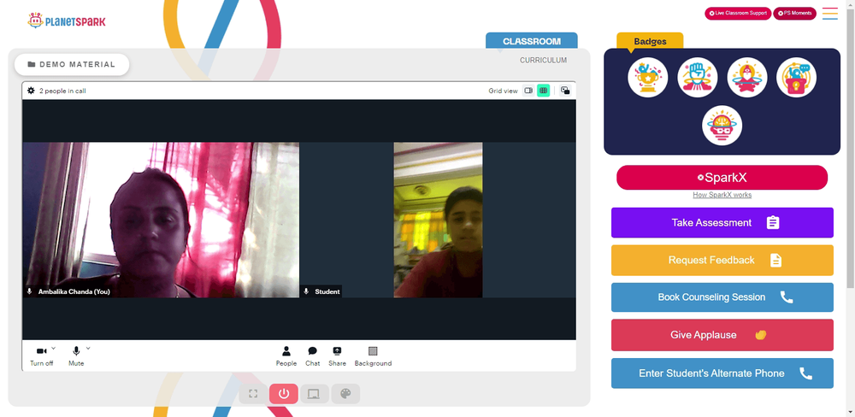855x417 pixels.
Task: Open Demo Material folder
Action: 72,64
